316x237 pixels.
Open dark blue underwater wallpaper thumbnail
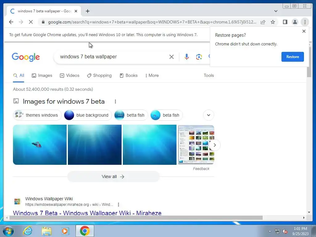(x=95, y=145)
